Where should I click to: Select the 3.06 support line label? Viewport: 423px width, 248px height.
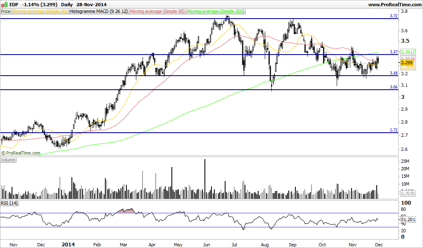[x=394, y=87]
